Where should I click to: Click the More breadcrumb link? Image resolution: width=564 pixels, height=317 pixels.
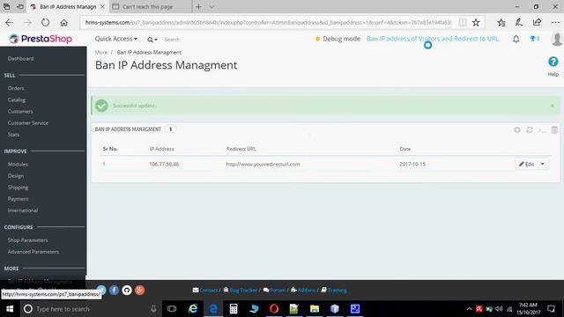click(101, 53)
